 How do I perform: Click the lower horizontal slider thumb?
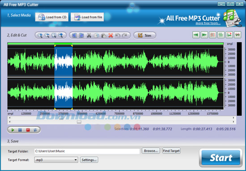(79, 122)
